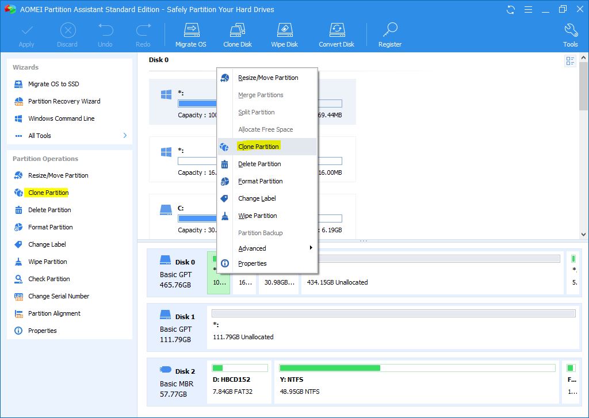Click Change Serial Number in sidebar

tap(59, 296)
